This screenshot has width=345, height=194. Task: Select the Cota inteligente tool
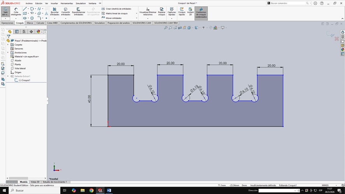16,11
